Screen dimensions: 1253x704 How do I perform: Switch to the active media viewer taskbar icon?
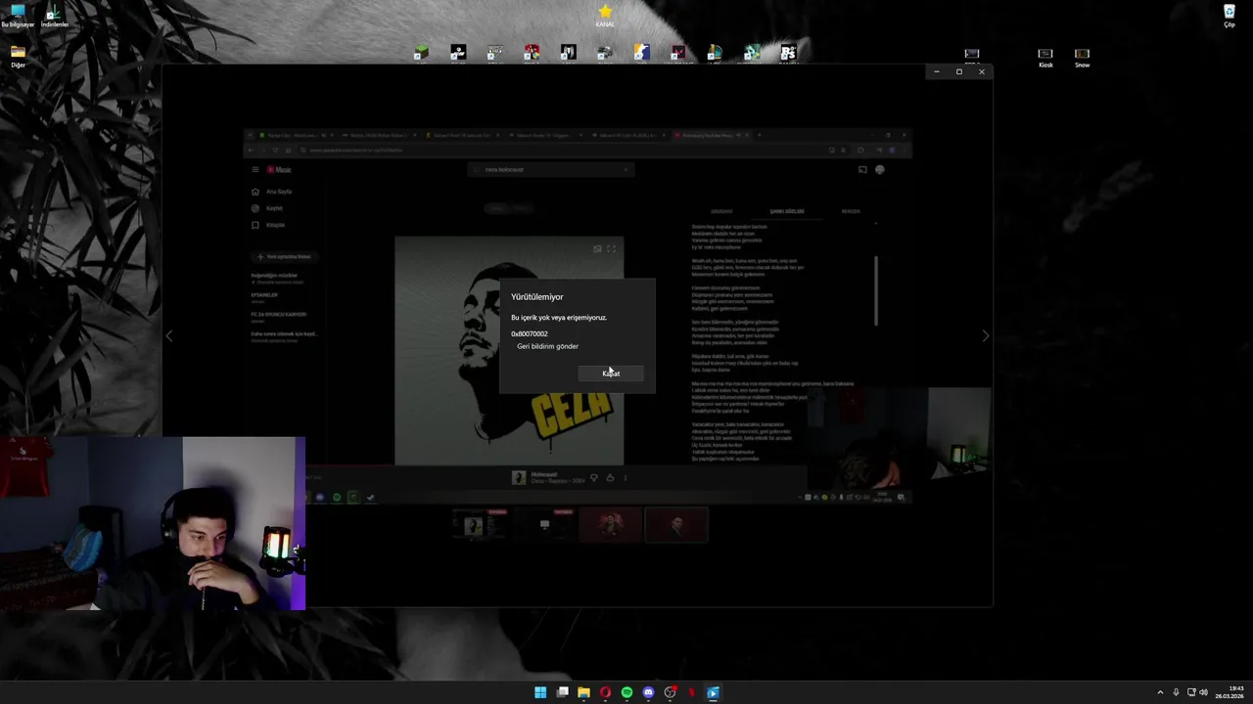(x=713, y=692)
